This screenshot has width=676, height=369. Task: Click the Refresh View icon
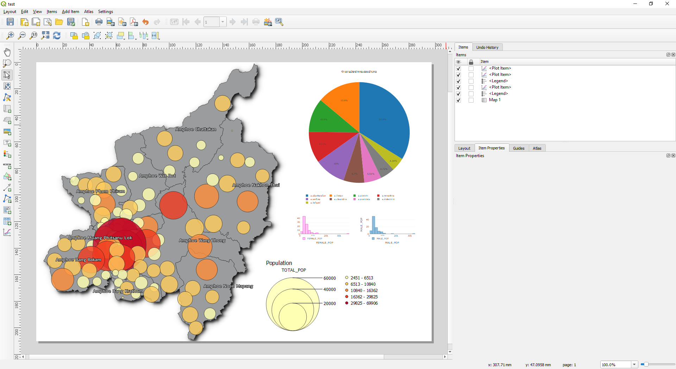coord(57,35)
